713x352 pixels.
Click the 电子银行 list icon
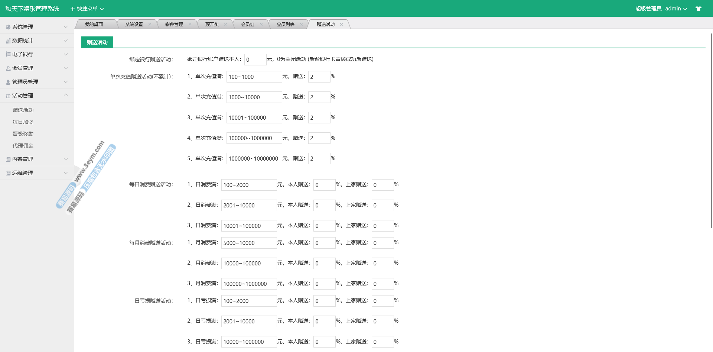point(8,54)
